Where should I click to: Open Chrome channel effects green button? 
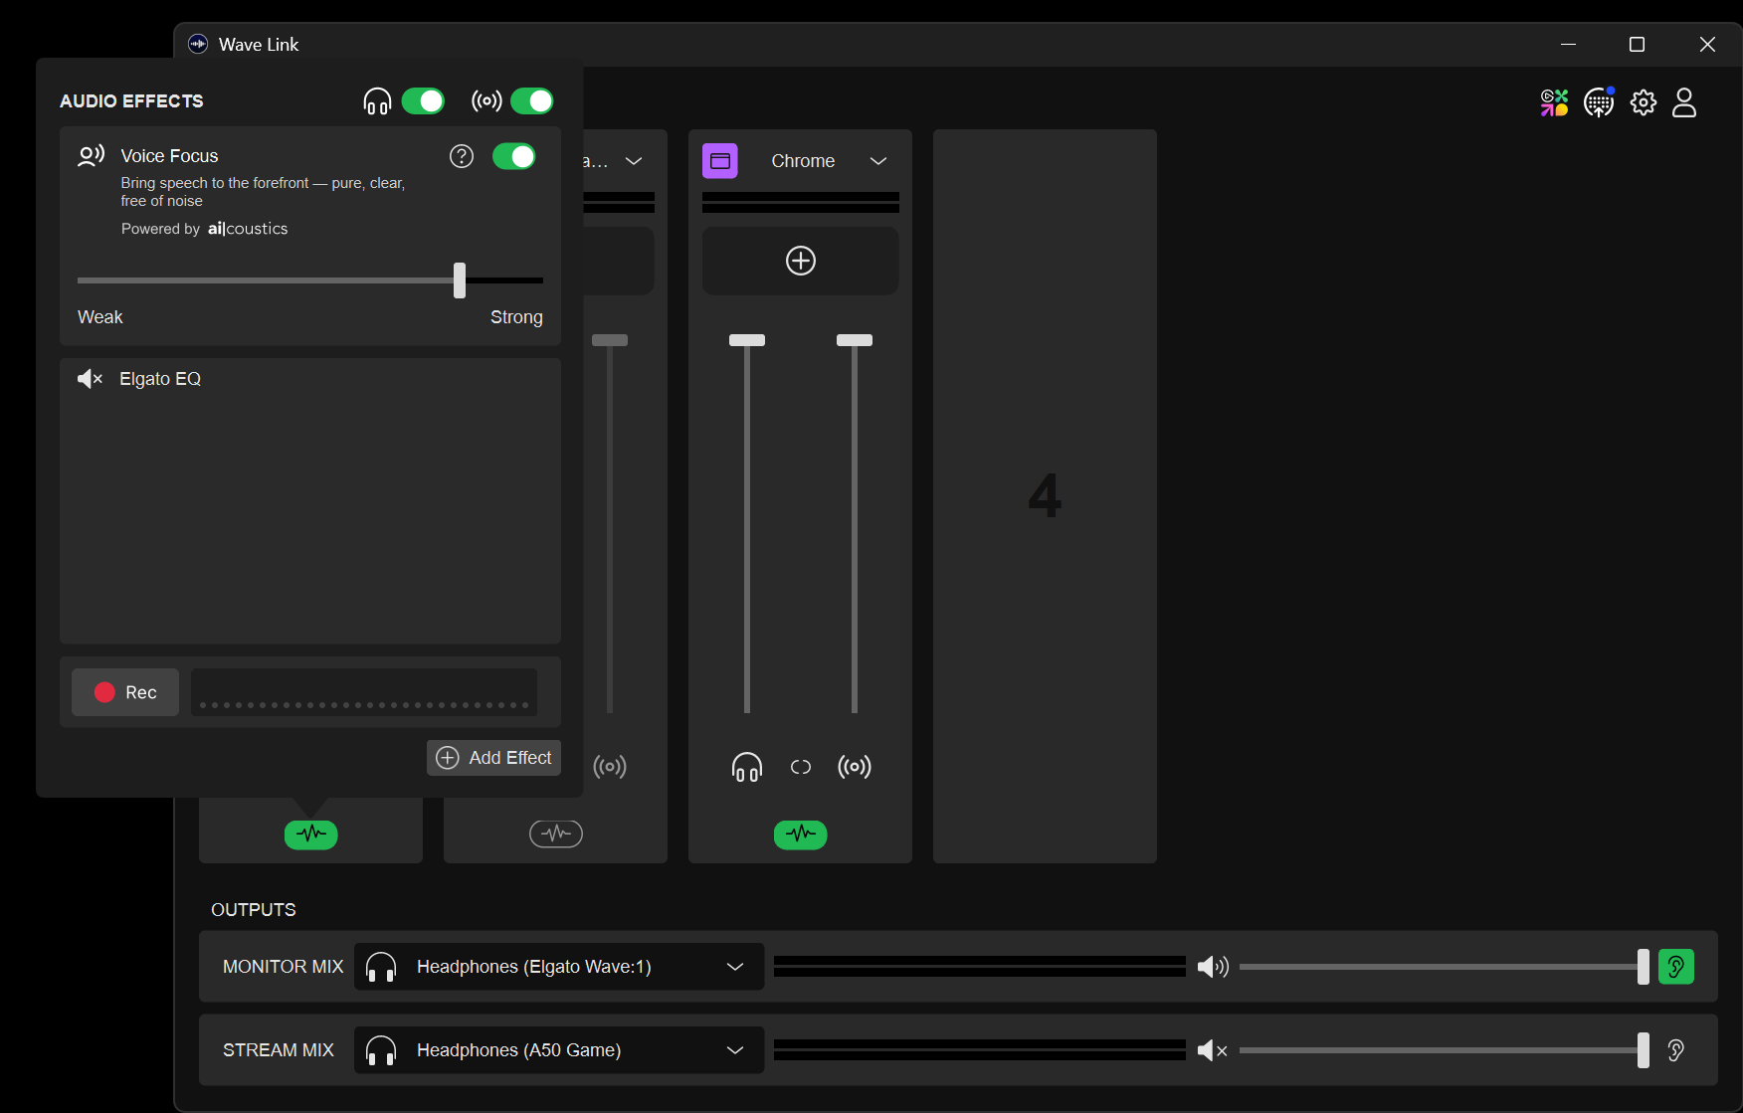[801, 835]
